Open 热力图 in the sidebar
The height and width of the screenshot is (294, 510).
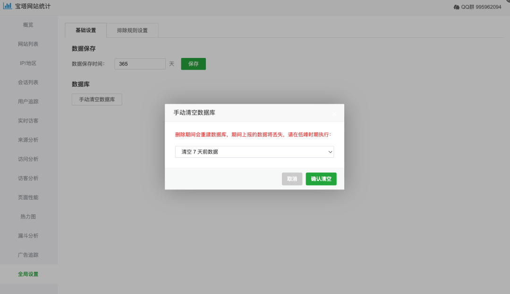click(x=28, y=216)
